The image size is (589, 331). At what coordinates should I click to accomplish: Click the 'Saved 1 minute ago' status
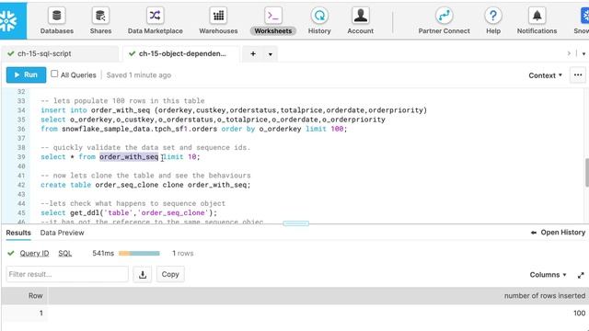(x=139, y=75)
